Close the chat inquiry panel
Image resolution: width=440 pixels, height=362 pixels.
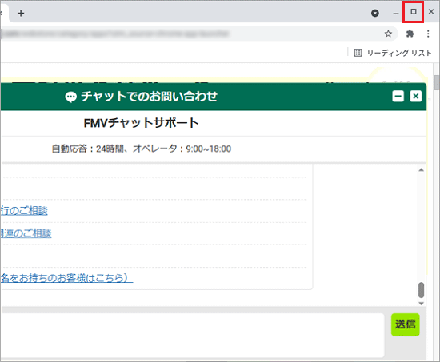coord(415,97)
